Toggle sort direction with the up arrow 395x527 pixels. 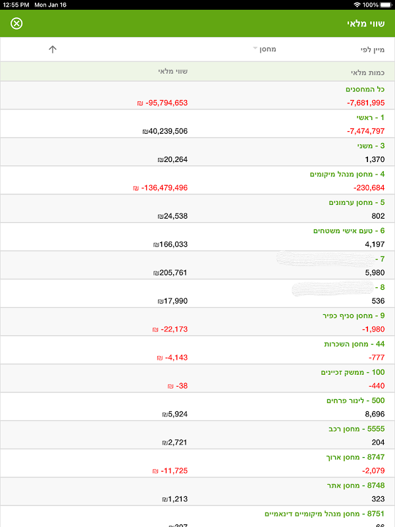[x=53, y=49]
